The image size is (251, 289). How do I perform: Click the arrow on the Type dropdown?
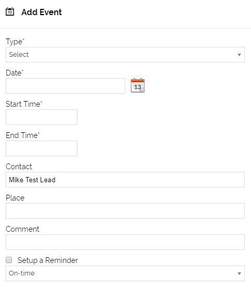pyautogui.click(x=239, y=55)
